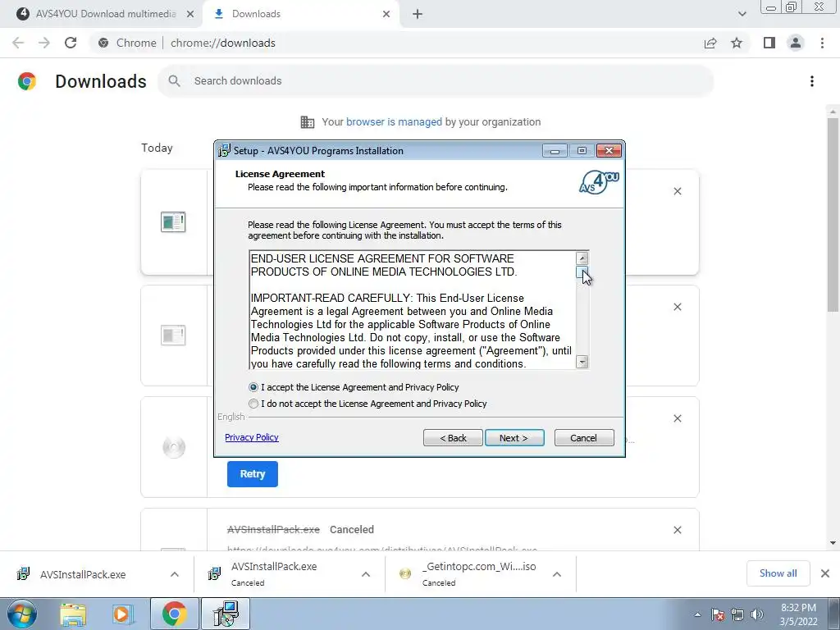
Task: Expand options for first AVSInstallPack.exe shelf item
Action: pyautogui.click(x=175, y=574)
